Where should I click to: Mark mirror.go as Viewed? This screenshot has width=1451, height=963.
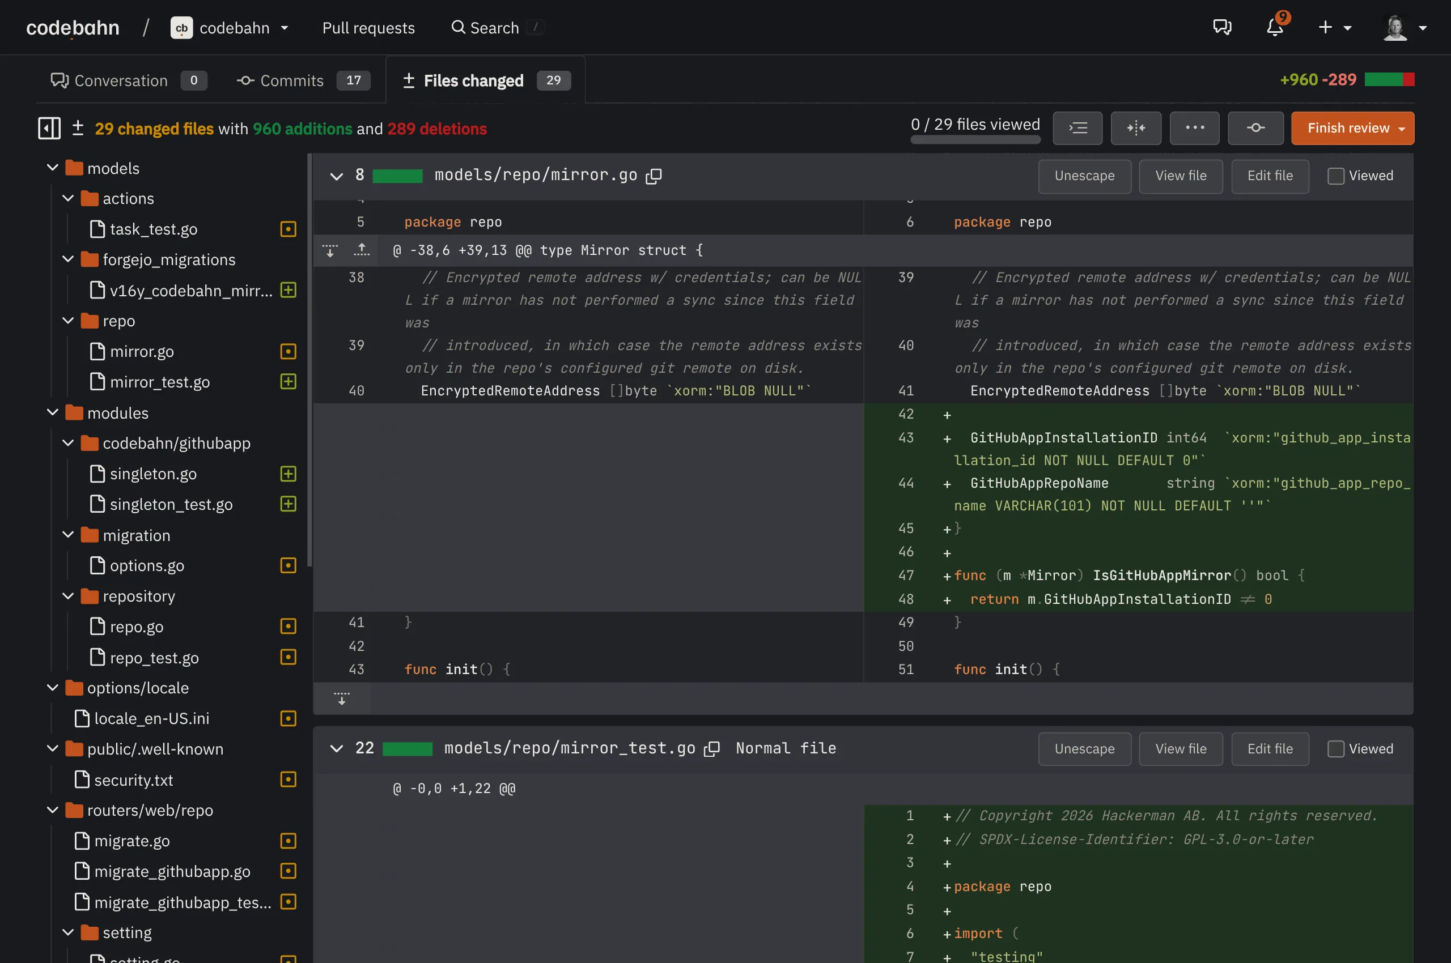tap(1335, 176)
